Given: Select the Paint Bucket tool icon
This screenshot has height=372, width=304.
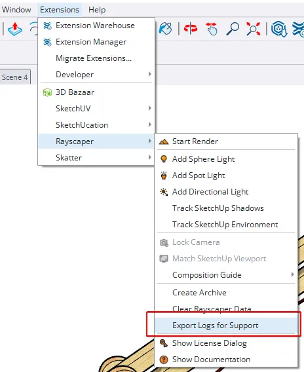Looking at the screenshot, I should click(165, 29).
